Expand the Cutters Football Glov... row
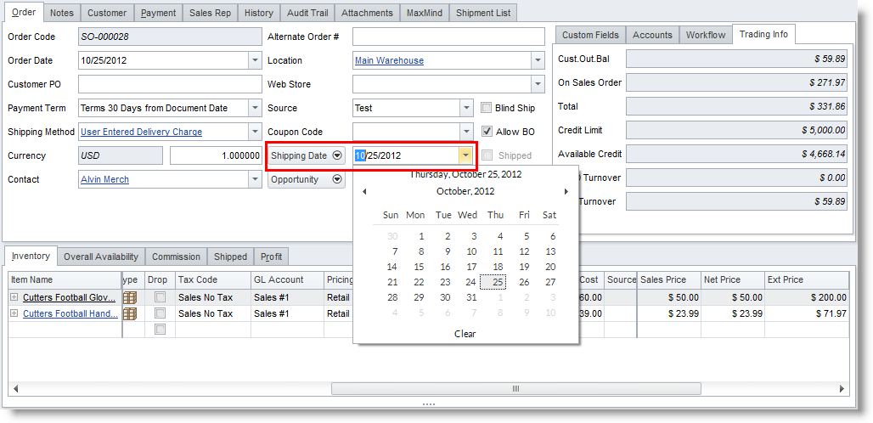Image resolution: width=873 pixels, height=423 pixels. tap(14, 298)
